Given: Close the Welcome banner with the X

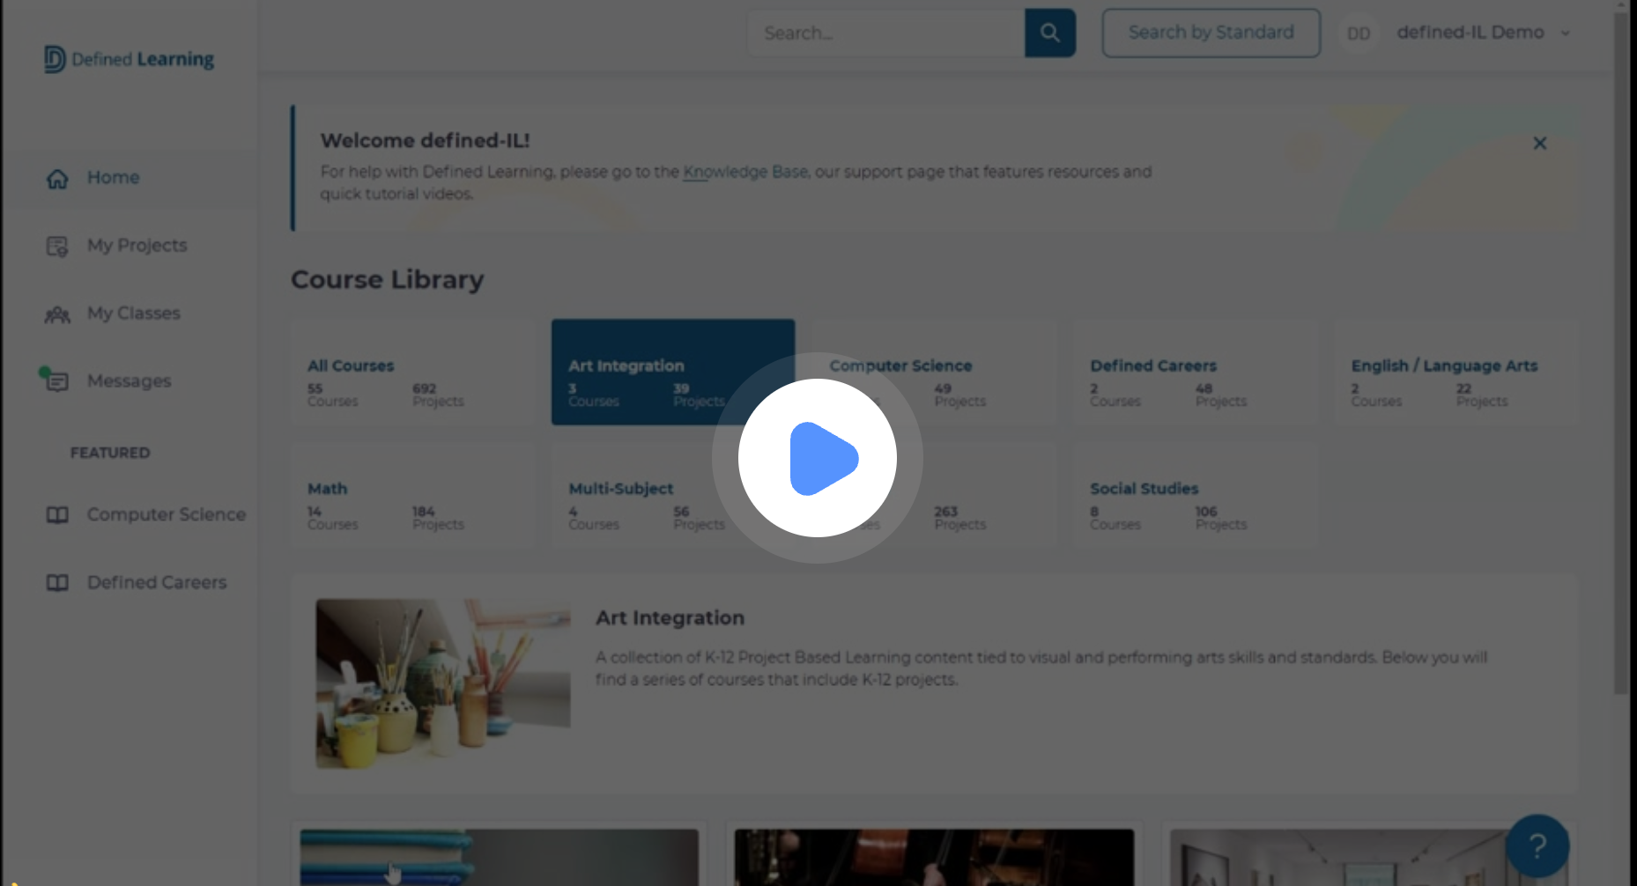Looking at the screenshot, I should point(1539,143).
